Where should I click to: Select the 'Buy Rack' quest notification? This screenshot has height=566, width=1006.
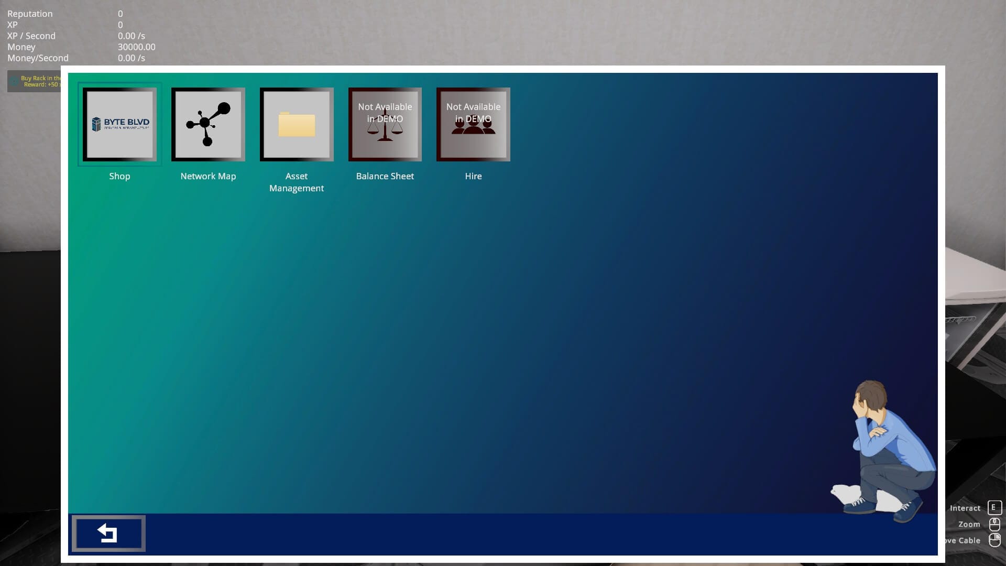click(x=40, y=81)
